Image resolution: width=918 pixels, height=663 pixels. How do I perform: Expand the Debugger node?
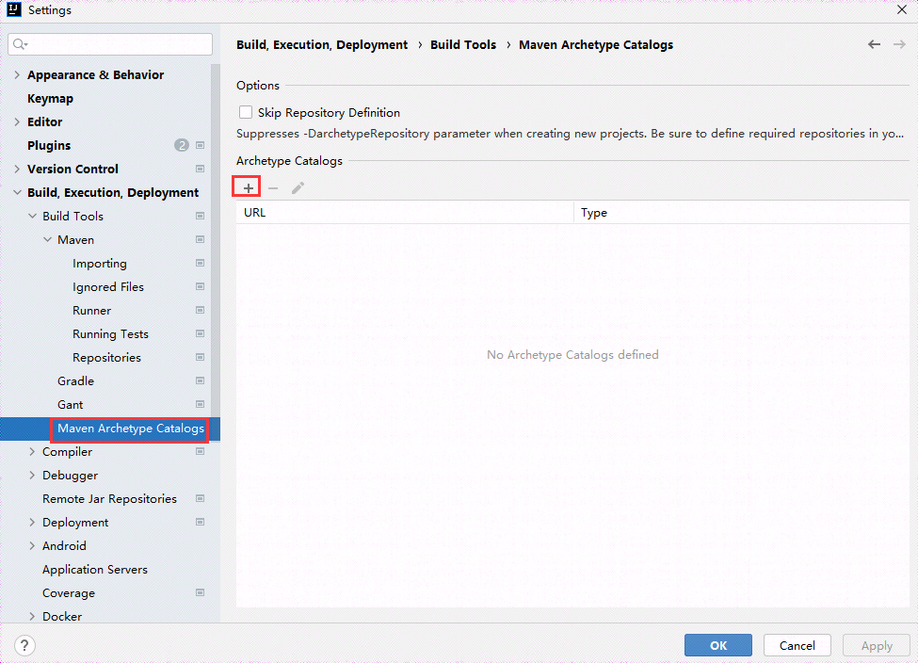coord(32,475)
